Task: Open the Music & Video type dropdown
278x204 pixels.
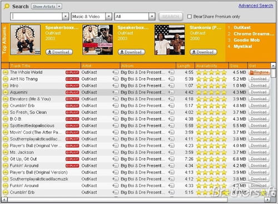Action: click(109, 17)
